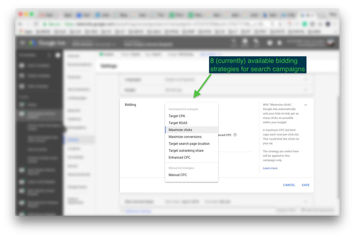Select Target outranking share option
The image size is (355, 238).
tap(191, 151)
